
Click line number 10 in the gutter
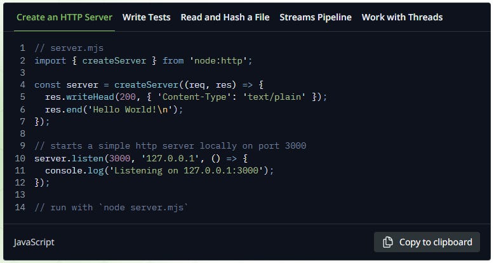coord(20,158)
